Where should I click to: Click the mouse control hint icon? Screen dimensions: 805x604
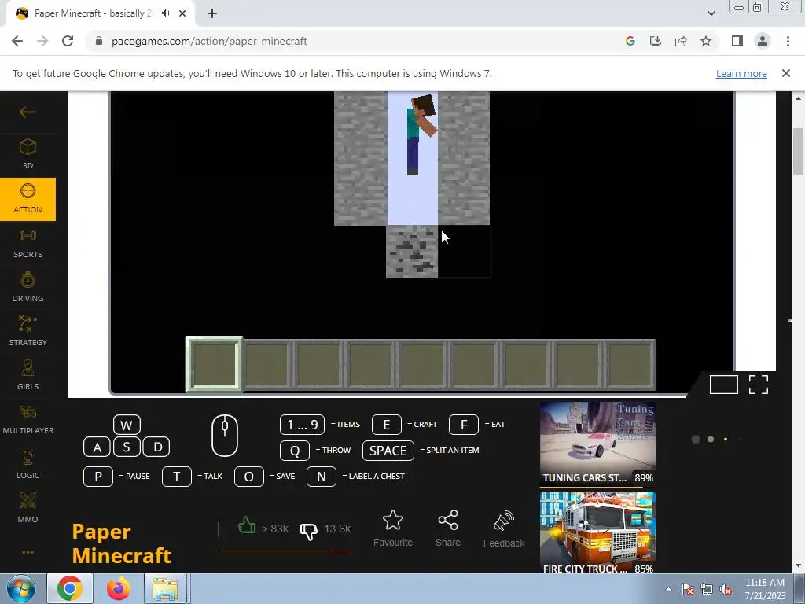point(225,436)
